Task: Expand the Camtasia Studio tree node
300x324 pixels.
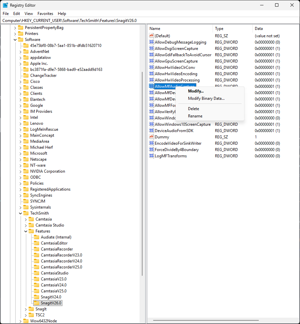Action: pyautogui.click(x=26, y=225)
